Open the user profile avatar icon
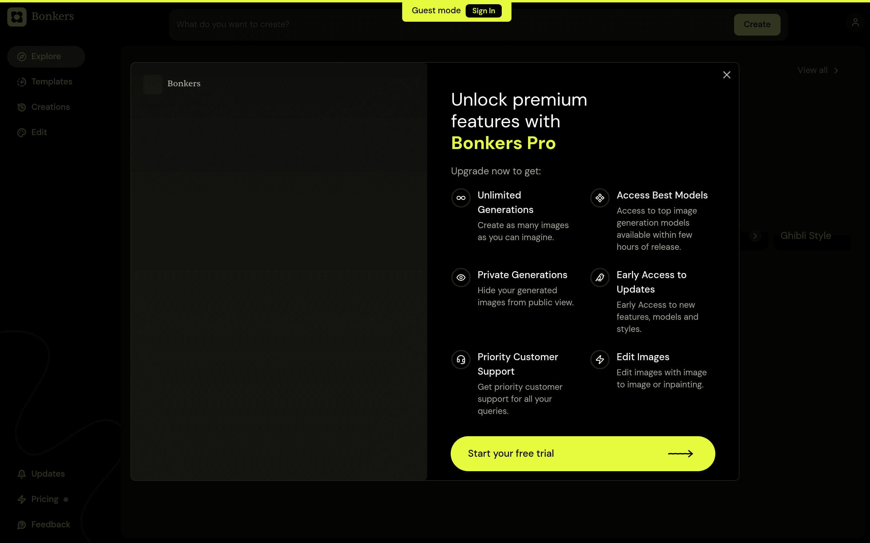The width and height of the screenshot is (870, 543). 855,23
